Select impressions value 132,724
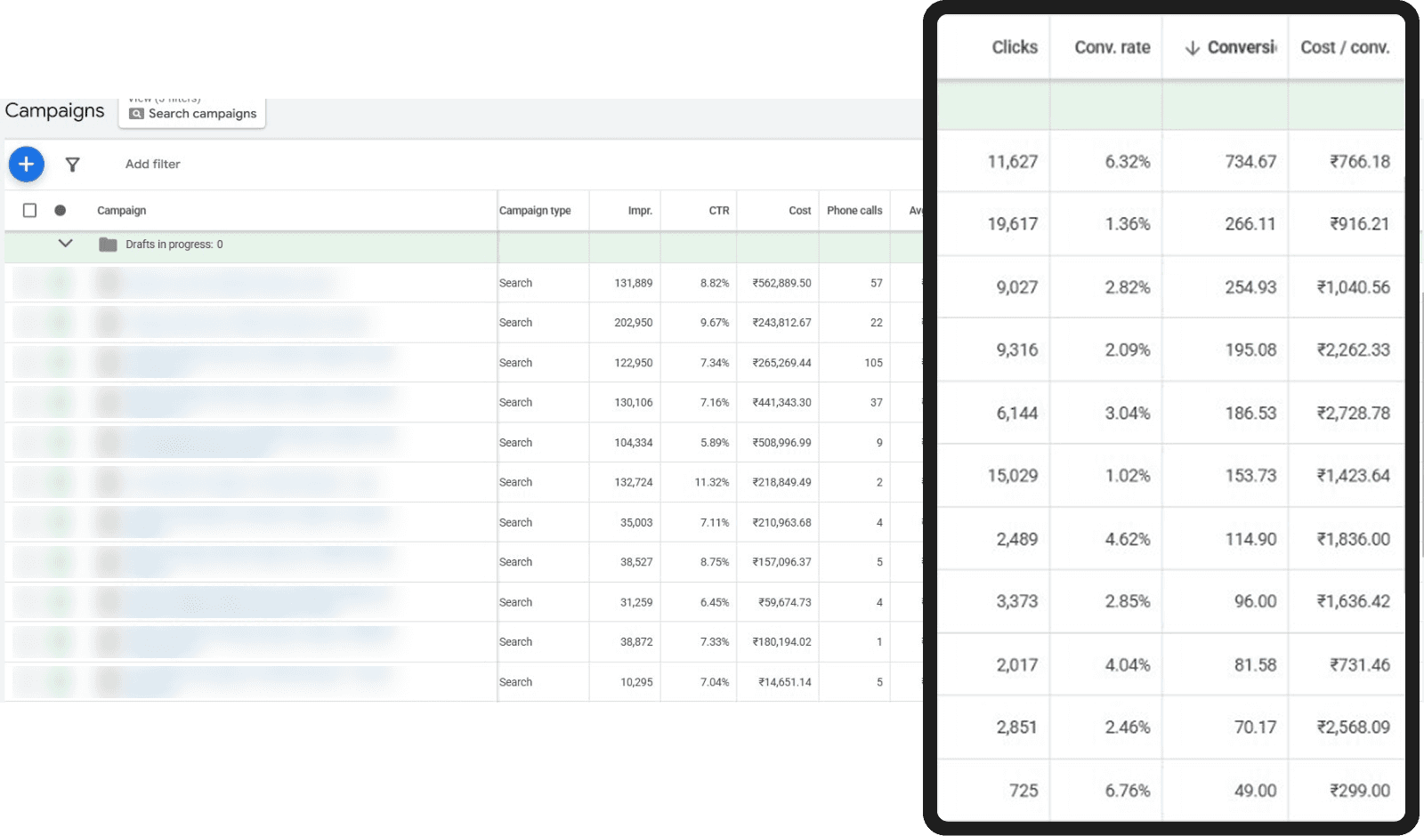The height and width of the screenshot is (836, 1424). [634, 482]
